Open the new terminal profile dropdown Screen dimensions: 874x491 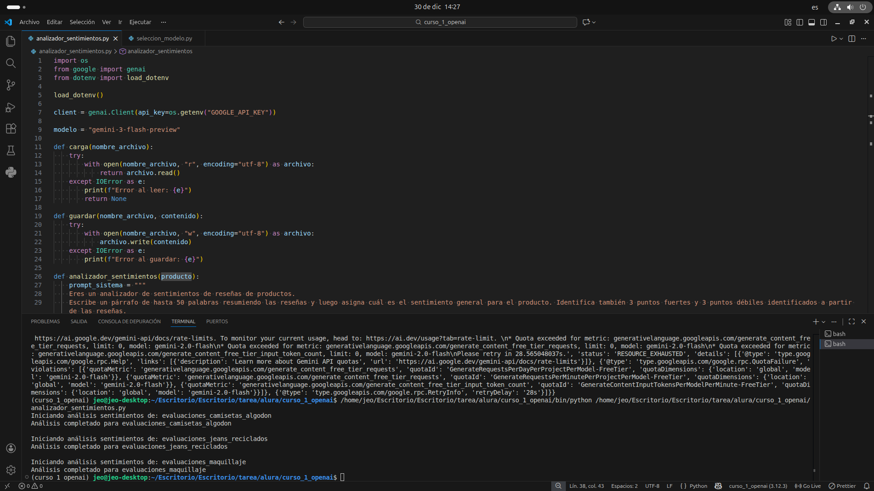point(823,322)
